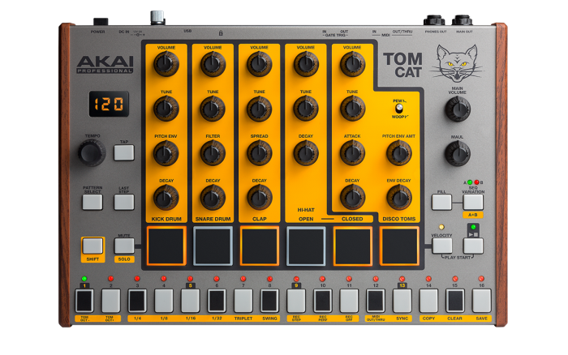Image resolution: width=568 pixels, height=355 pixels.
Task: Click the Tom Cat cat-face logo
Action: (x=456, y=64)
